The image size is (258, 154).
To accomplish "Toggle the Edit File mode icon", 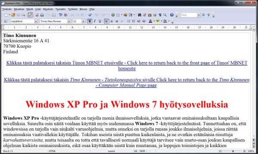I will 30,15.
